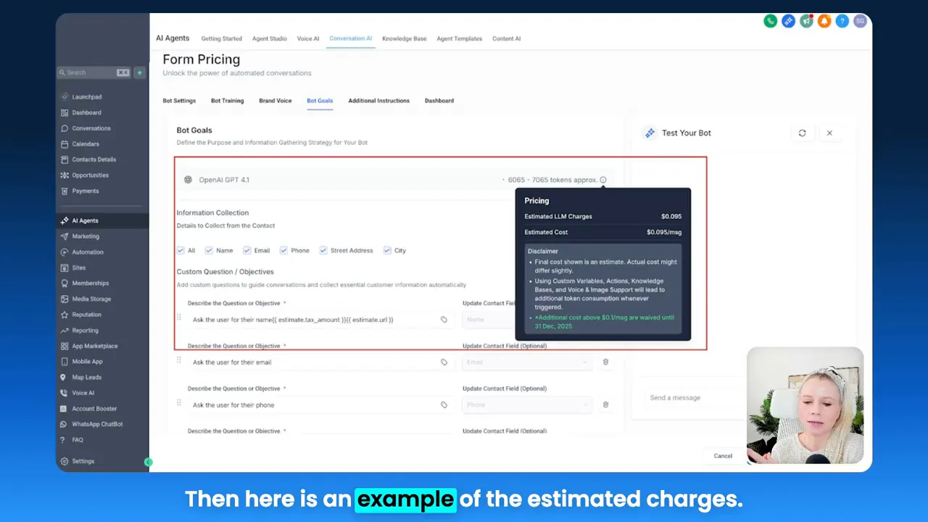The height and width of the screenshot is (522, 928).
Task: Click the Send a message field
Action: click(x=696, y=398)
